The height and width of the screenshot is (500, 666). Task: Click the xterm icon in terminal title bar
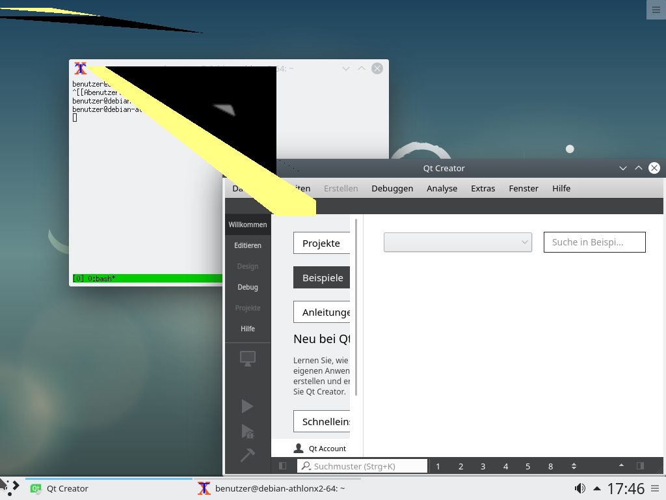point(80,68)
